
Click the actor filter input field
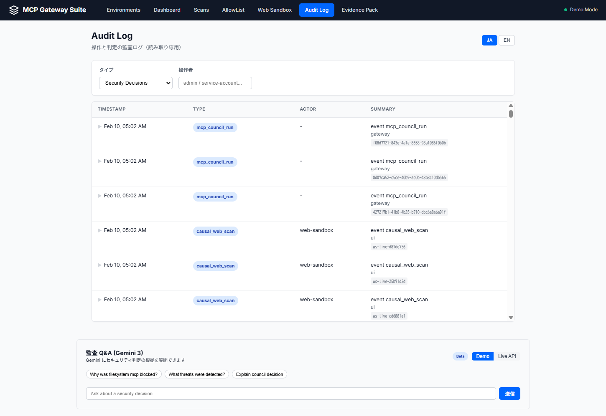coord(215,83)
